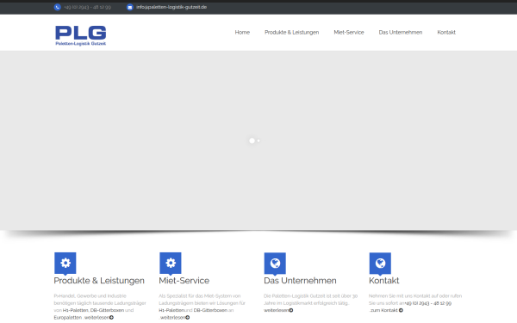Click arrow icon after zum Kontakt
Viewport: 517px width, 323px height.
pyautogui.click(x=401, y=310)
